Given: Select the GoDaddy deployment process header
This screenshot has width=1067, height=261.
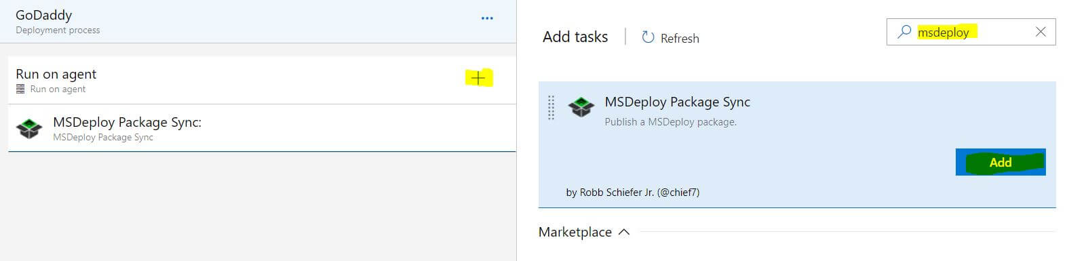Looking at the screenshot, I should coord(258,22).
